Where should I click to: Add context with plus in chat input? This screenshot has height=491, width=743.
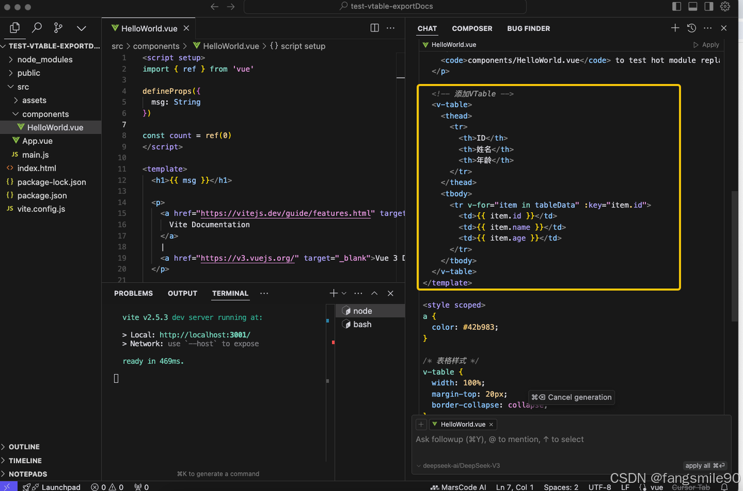click(421, 424)
